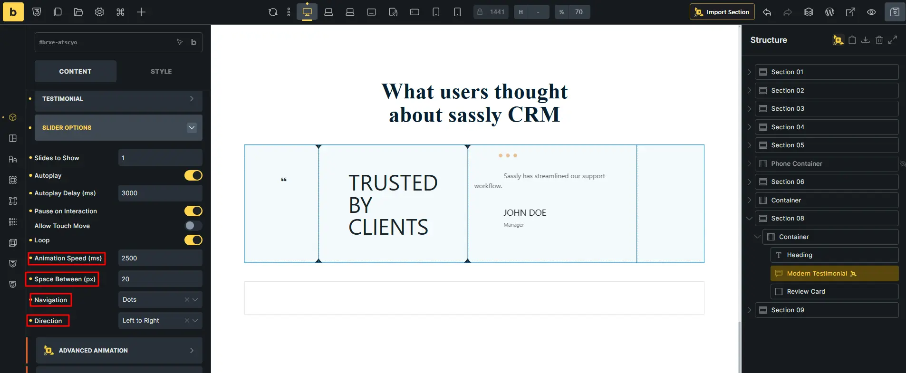Screen dimensions: 906x373
Task: Open the WordPress dashboard icon
Action: click(829, 12)
